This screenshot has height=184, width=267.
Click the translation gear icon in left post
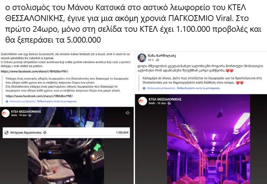[x=7, y=101]
